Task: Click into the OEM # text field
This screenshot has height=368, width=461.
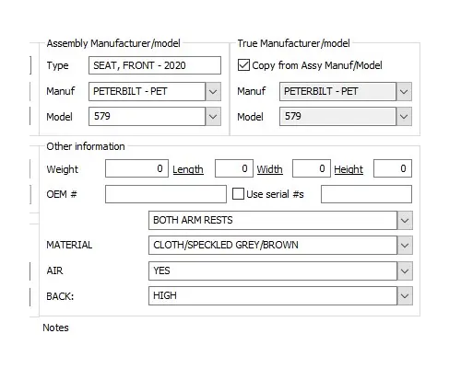Action: (x=166, y=194)
